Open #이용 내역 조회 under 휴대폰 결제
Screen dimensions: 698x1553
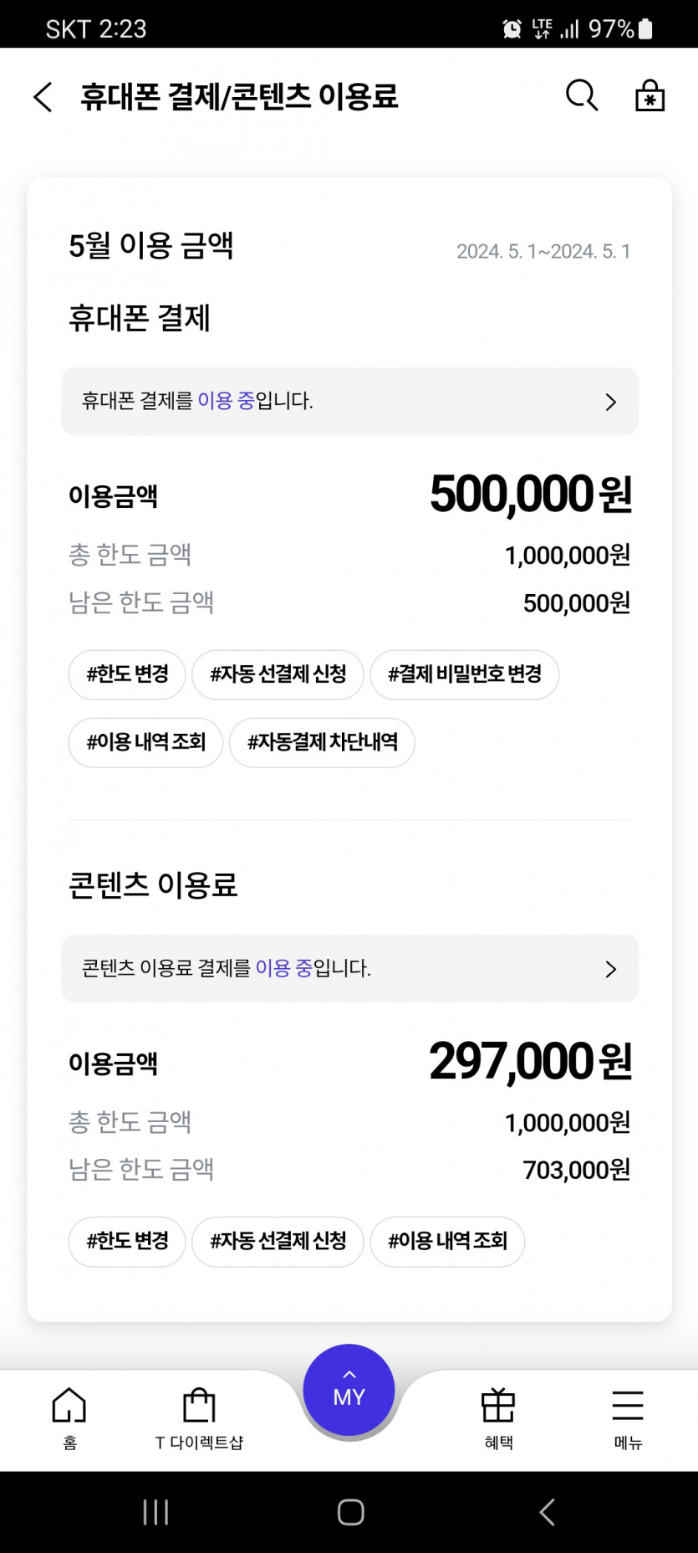(x=145, y=742)
